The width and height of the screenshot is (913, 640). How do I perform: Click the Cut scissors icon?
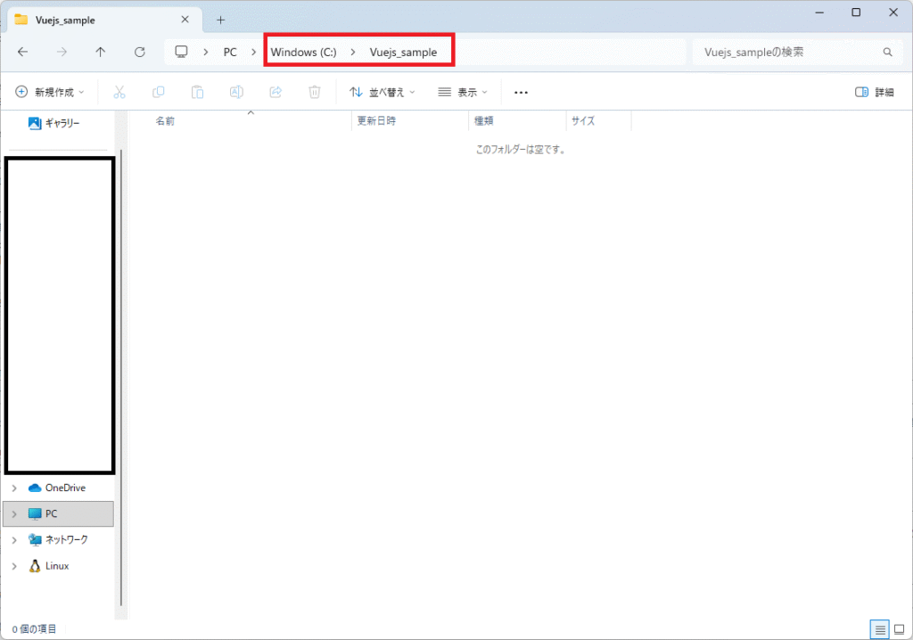[119, 92]
